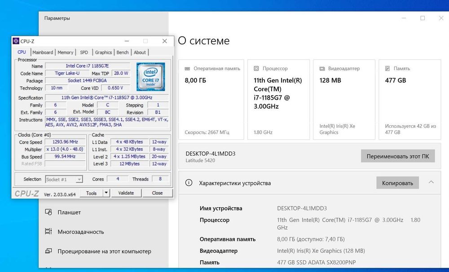Click the Threads value 8
Viewport: 449px width, 272px height.
(160, 179)
